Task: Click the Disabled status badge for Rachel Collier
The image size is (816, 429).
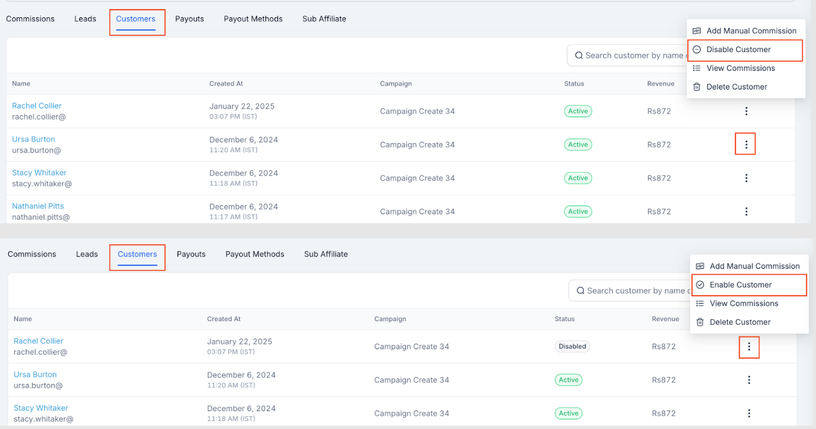Action: [572, 346]
